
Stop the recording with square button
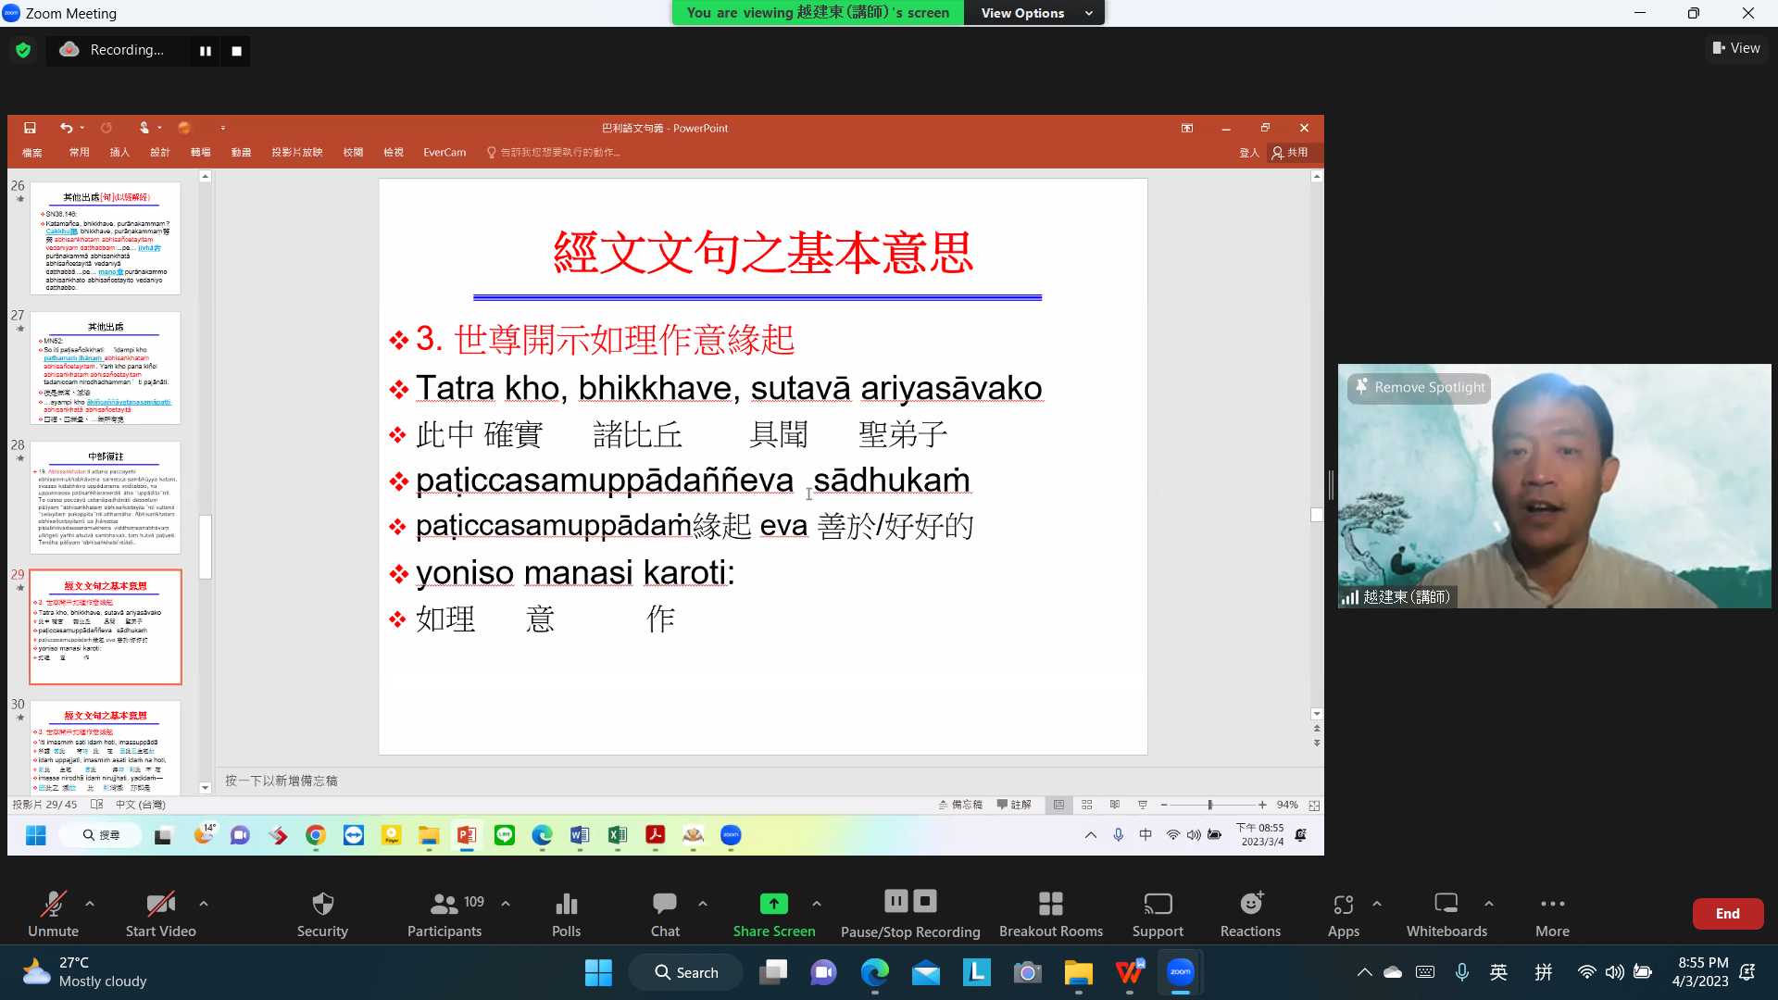pos(236,51)
